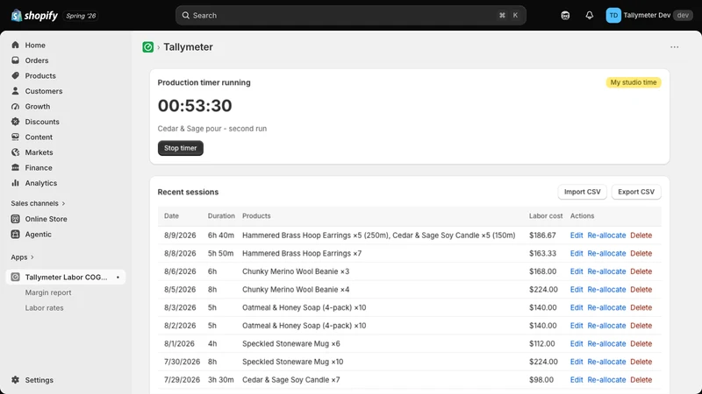Click the 5h 50m duration cell
Viewport: 702px width, 394px height.
(221, 253)
